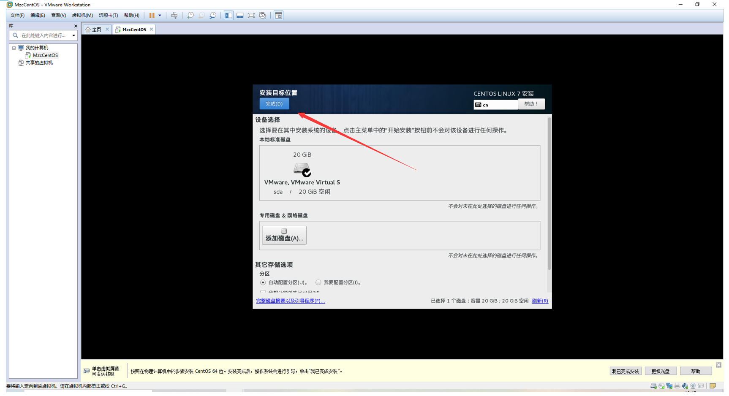Screen dimensions: 729x396
Task: Close the library panel
Action: (x=76, y=26)
